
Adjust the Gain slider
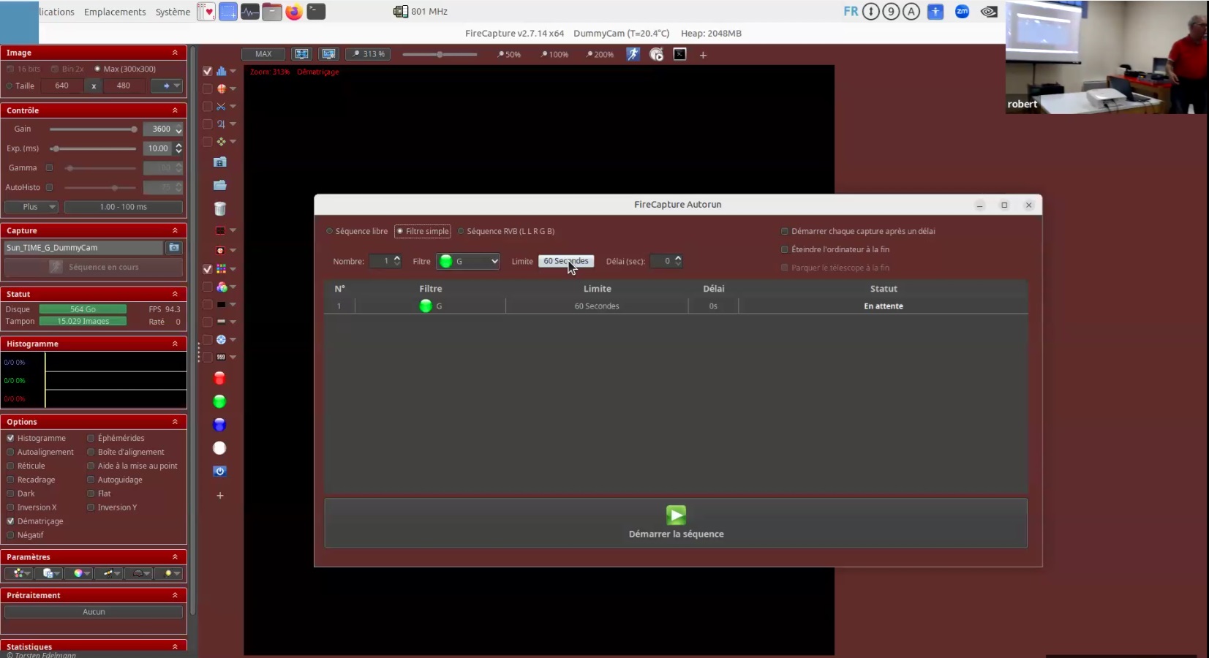click(x=93, y=129)
